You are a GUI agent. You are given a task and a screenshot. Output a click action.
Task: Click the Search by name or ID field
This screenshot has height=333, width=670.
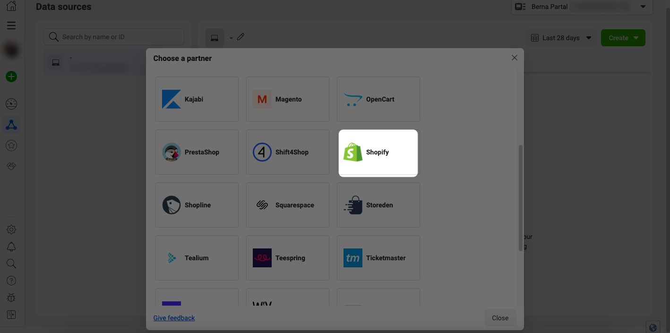pos(114,37)
